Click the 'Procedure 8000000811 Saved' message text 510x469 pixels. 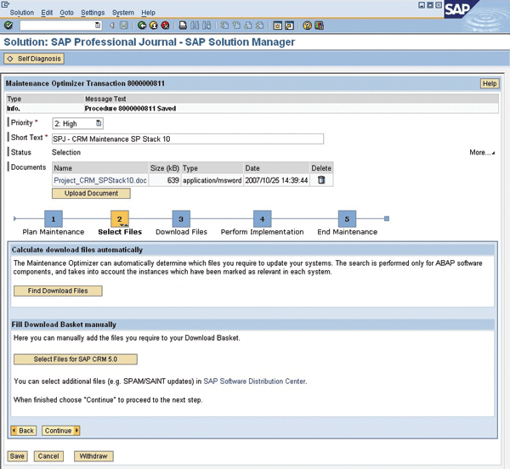(x=130, y=109)
